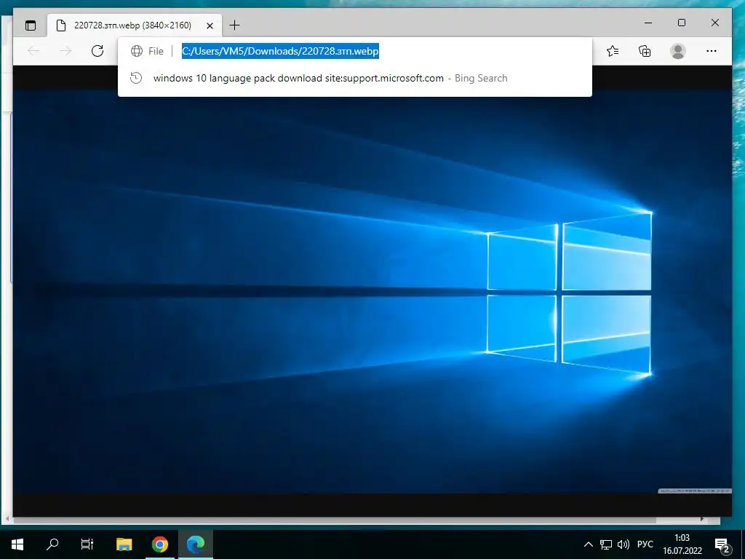Open Collections icon in Edge toolbar
Screen dimensions: 745x559
point(645,51)
